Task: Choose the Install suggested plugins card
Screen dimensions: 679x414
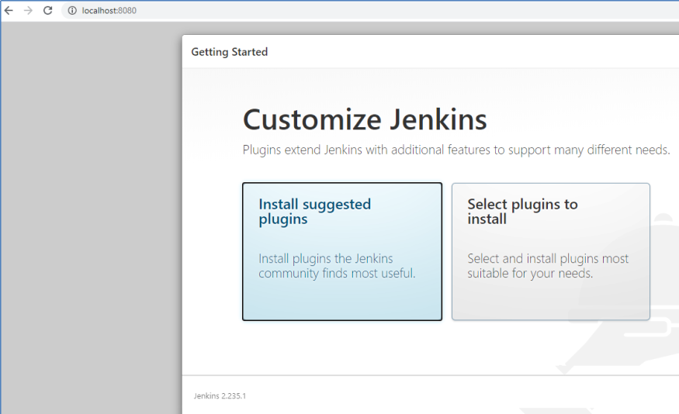Action: [x=341, y=298]
